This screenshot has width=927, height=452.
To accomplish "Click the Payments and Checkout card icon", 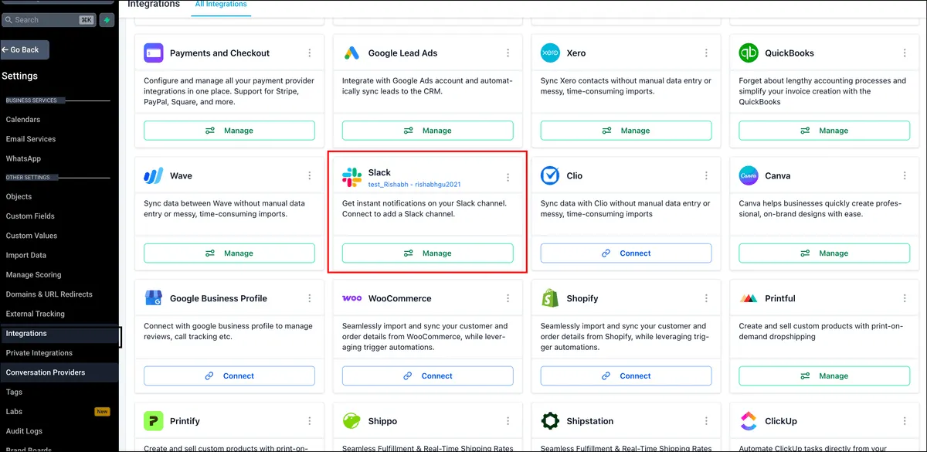I will point(153,53).
